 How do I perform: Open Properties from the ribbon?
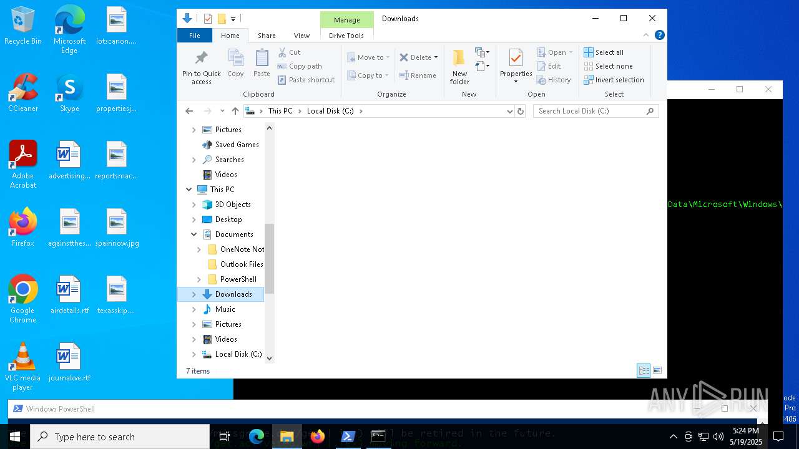point(516,67)
